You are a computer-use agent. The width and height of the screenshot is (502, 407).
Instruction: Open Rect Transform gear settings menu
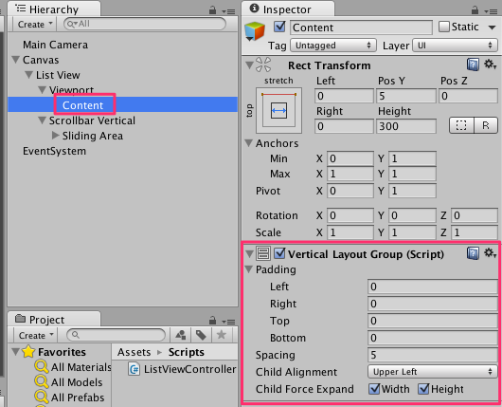pos(490,65)
